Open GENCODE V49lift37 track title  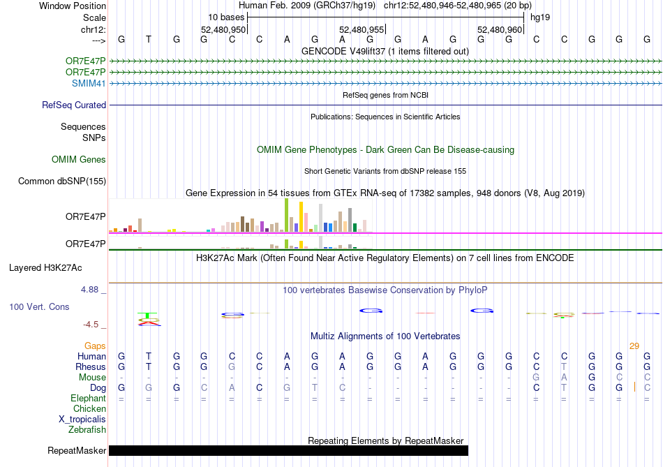385,51
